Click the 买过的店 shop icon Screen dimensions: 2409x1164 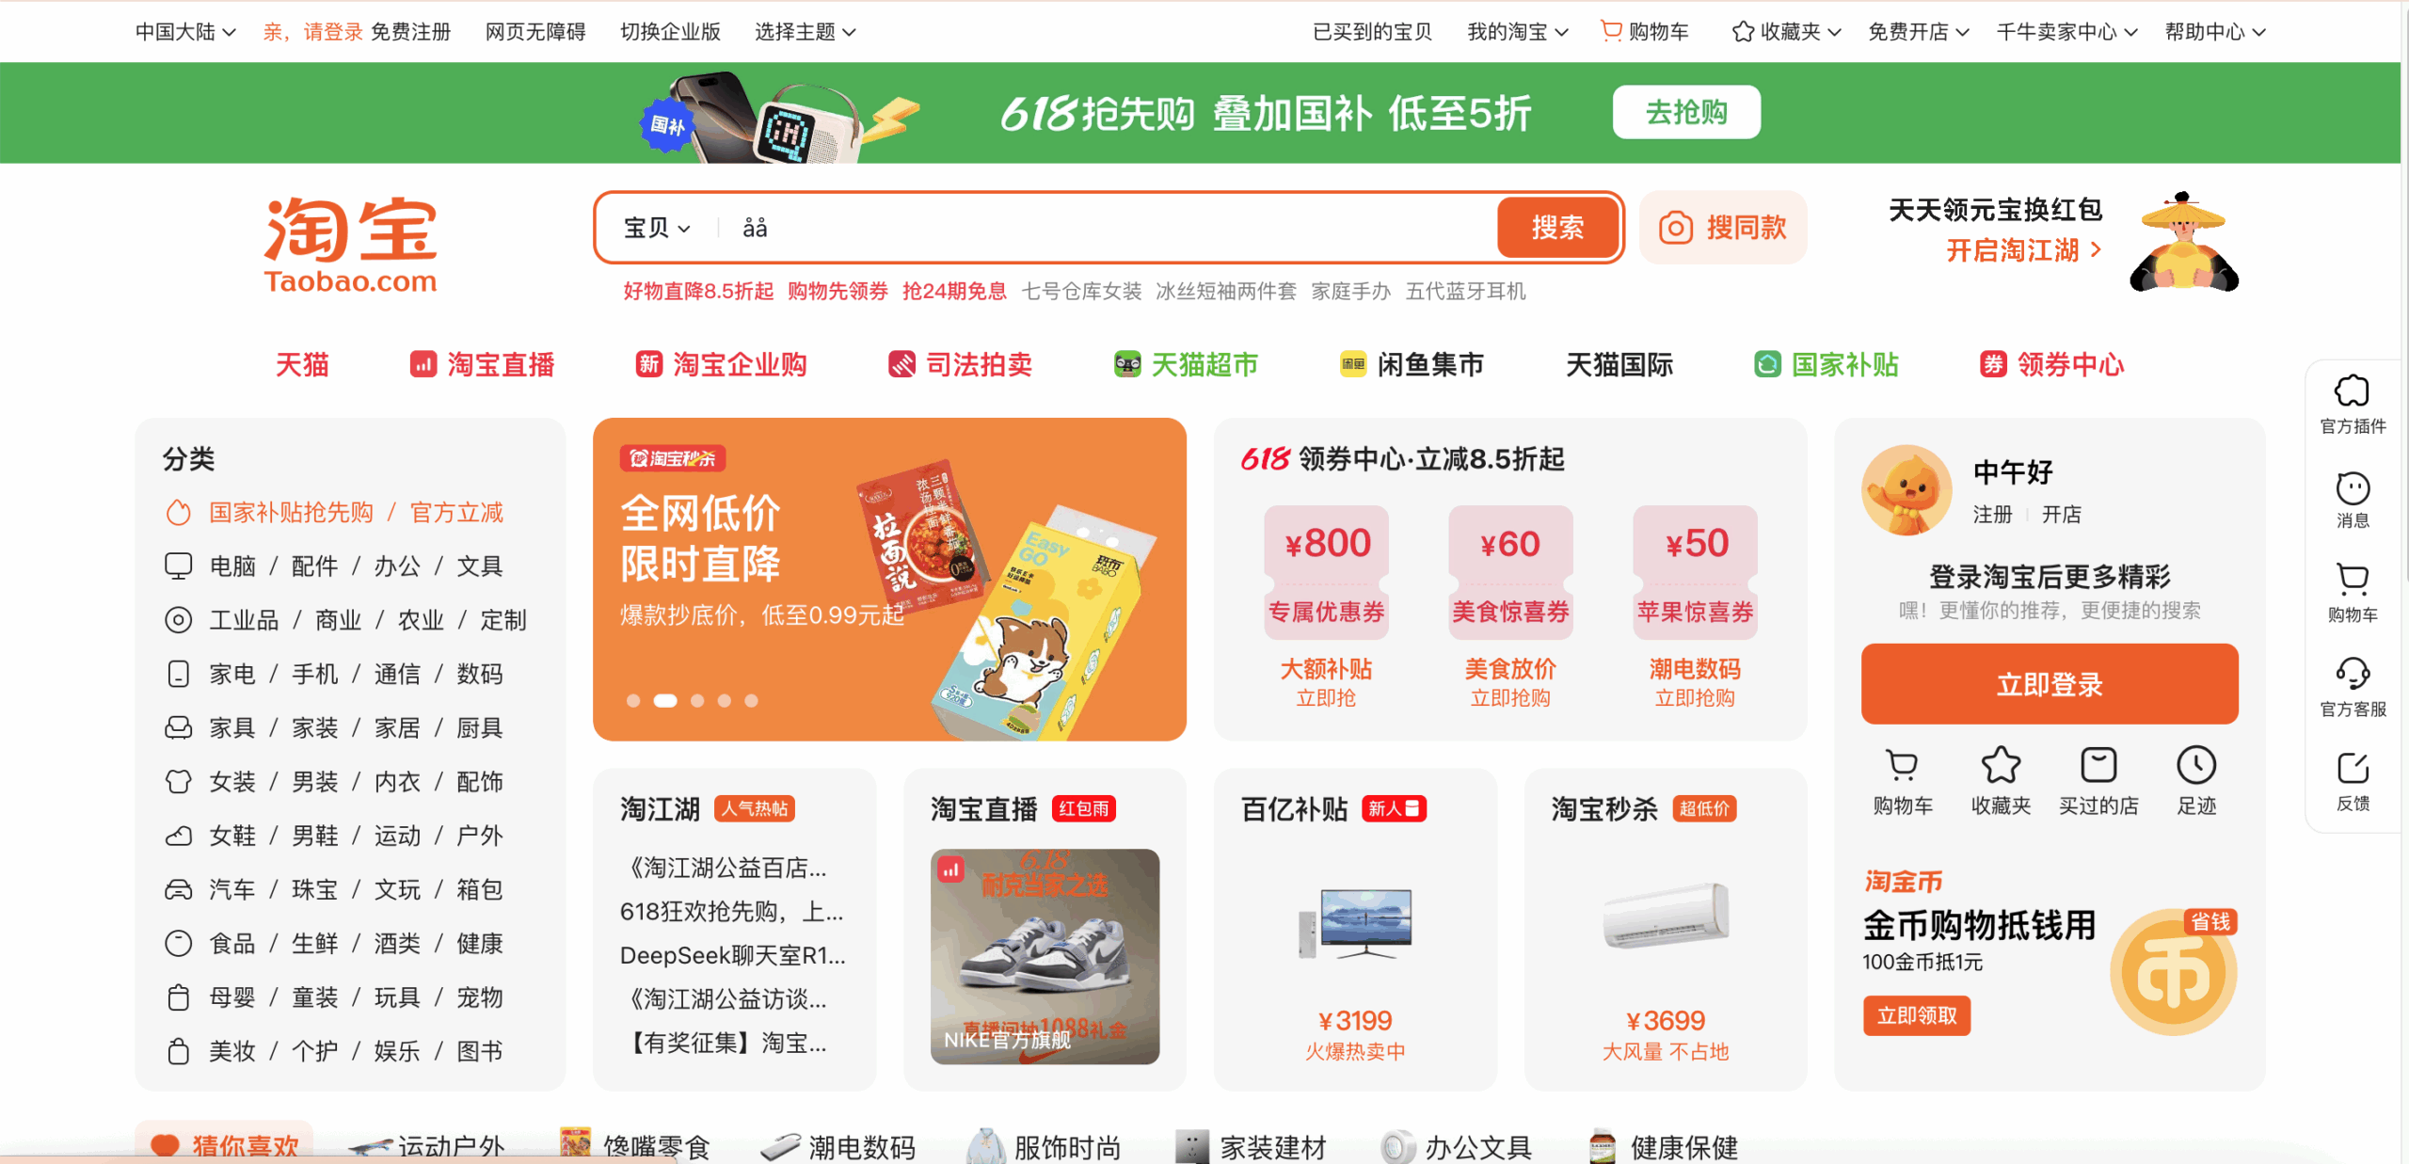(2098, 765)
